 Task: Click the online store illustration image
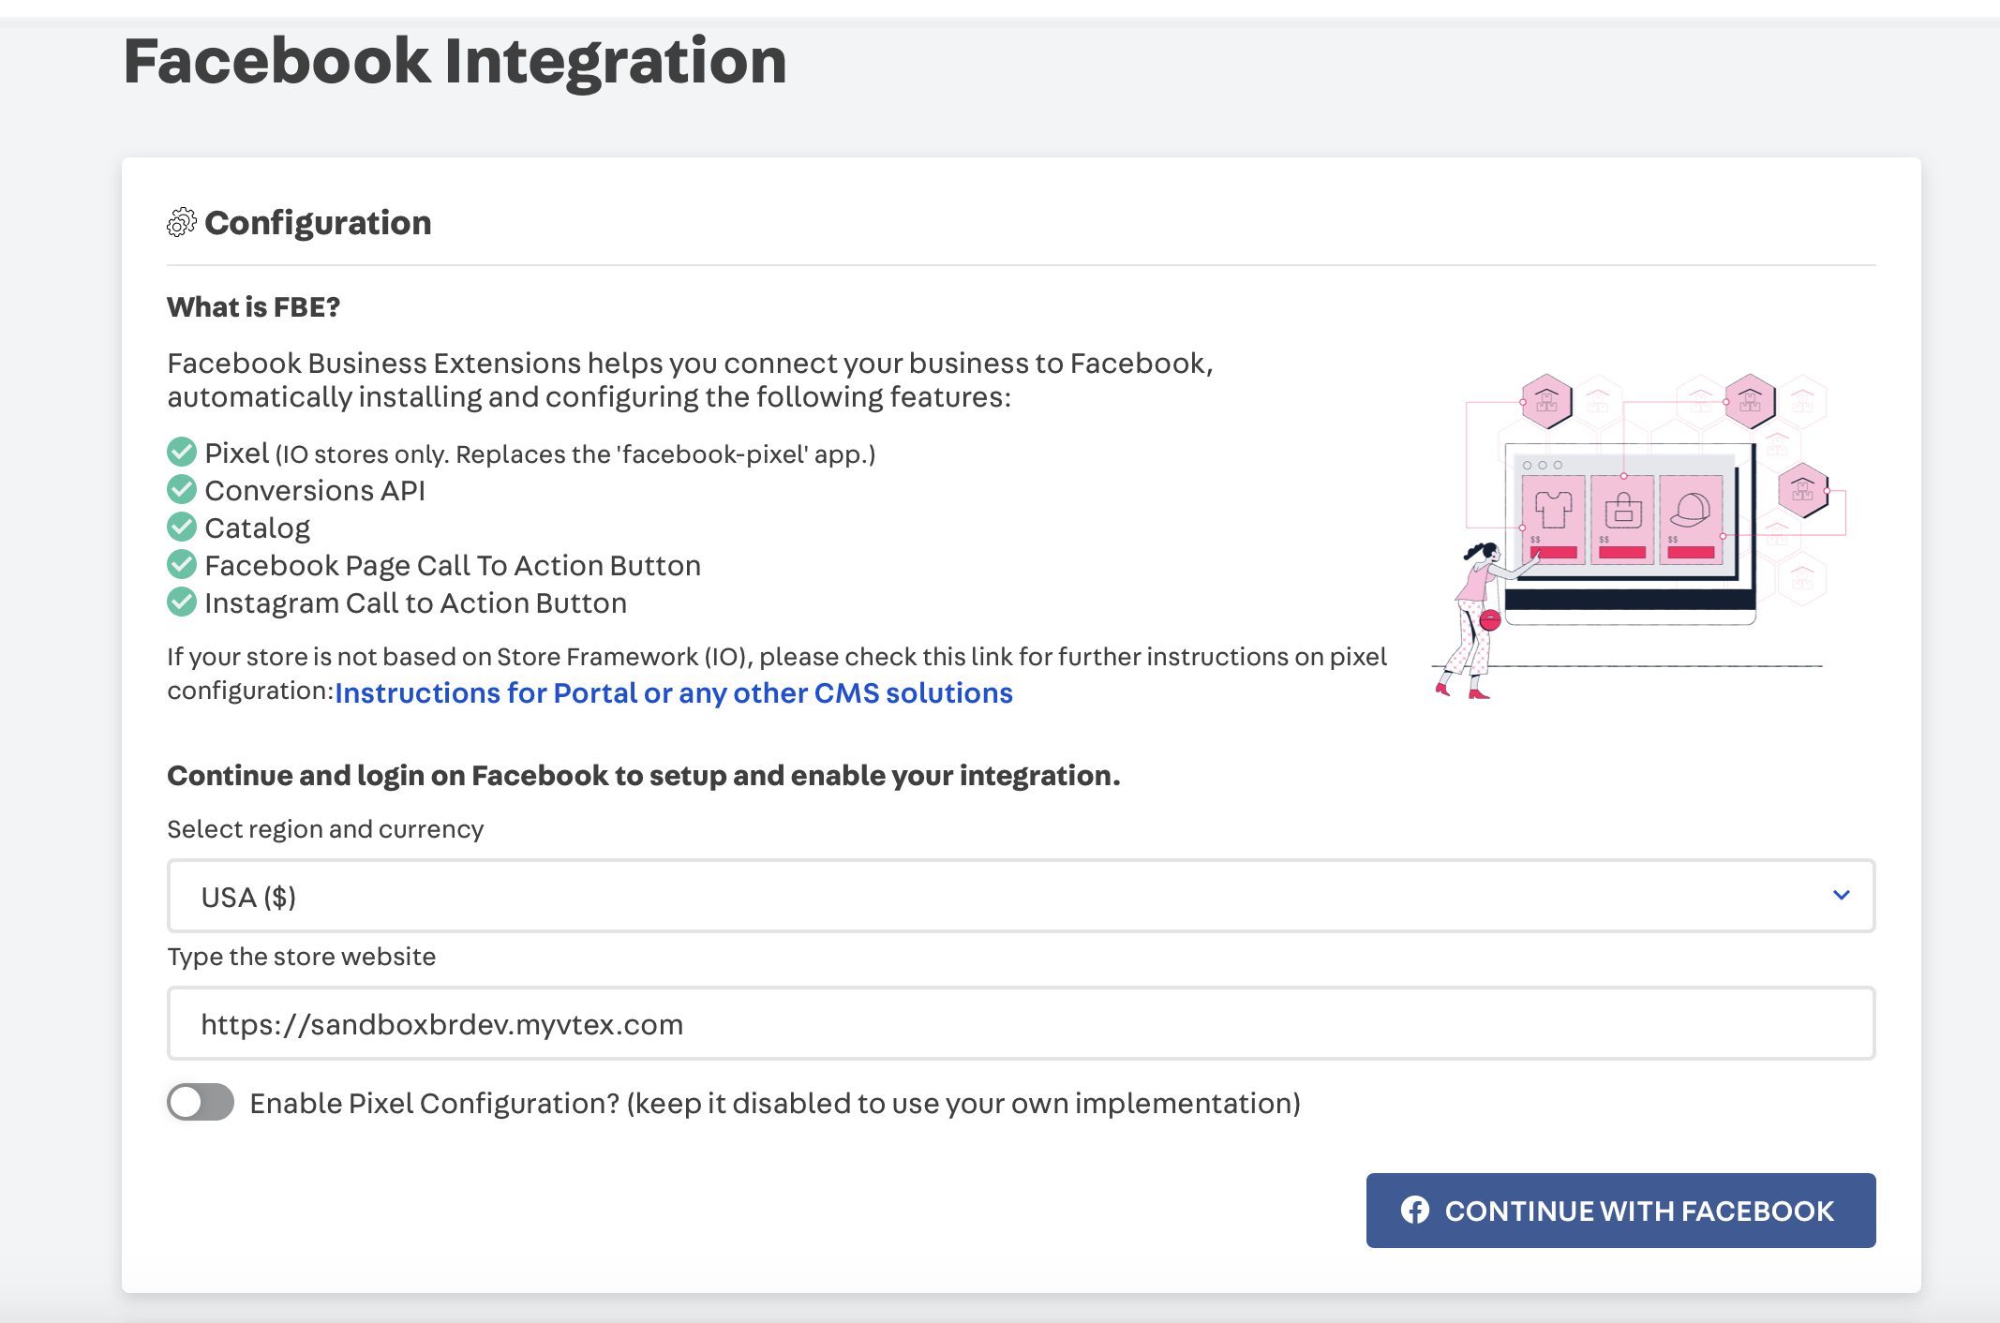tap(1638, 536)
